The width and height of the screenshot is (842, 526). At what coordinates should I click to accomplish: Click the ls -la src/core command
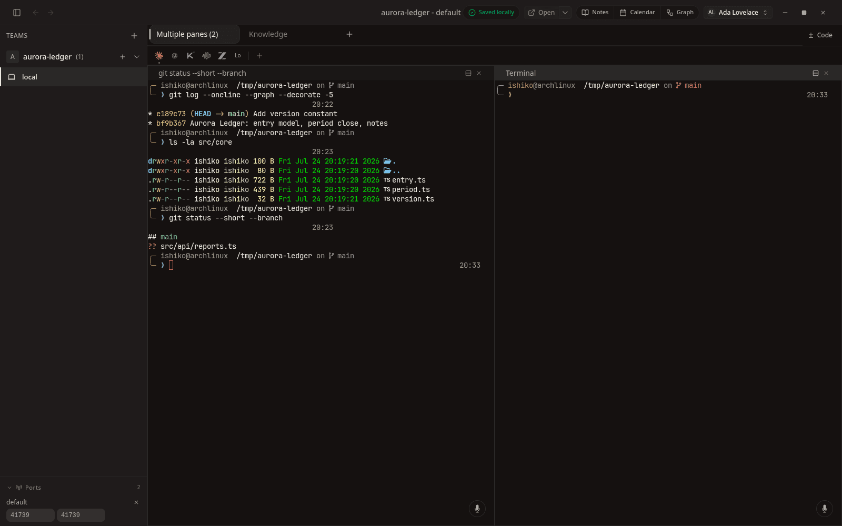click(x=201, y=143)
